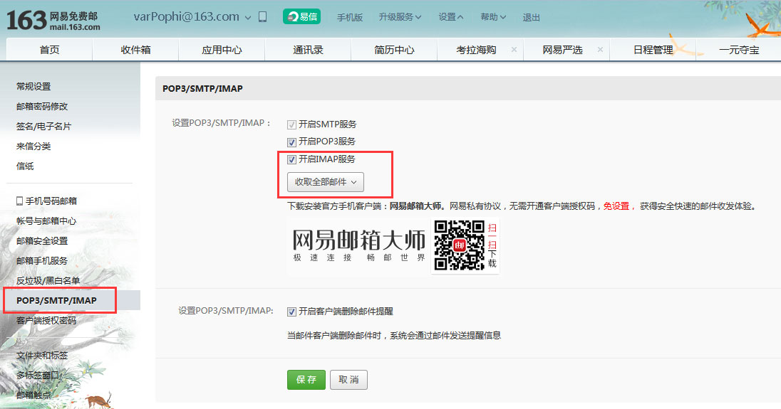Open 邮箱安全设置 in the sidebar

point(42,240)
